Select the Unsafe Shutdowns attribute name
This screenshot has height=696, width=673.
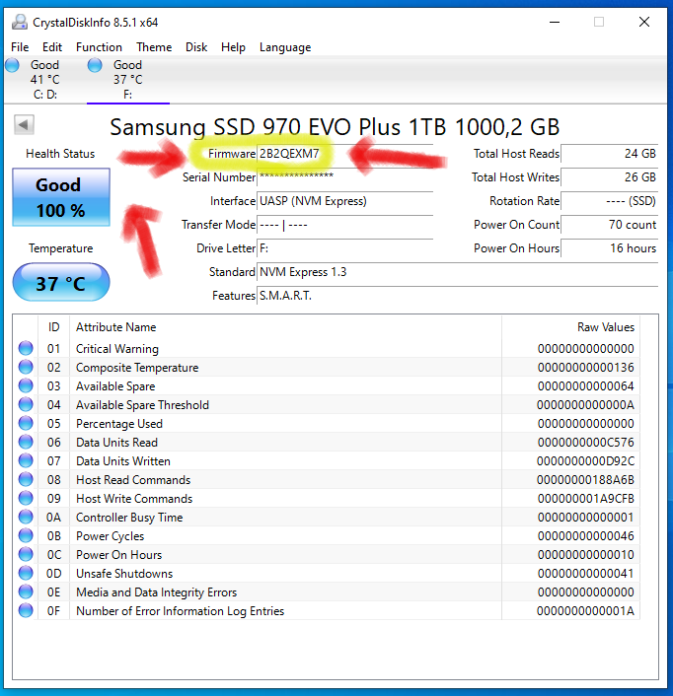[x=124, y=574]
